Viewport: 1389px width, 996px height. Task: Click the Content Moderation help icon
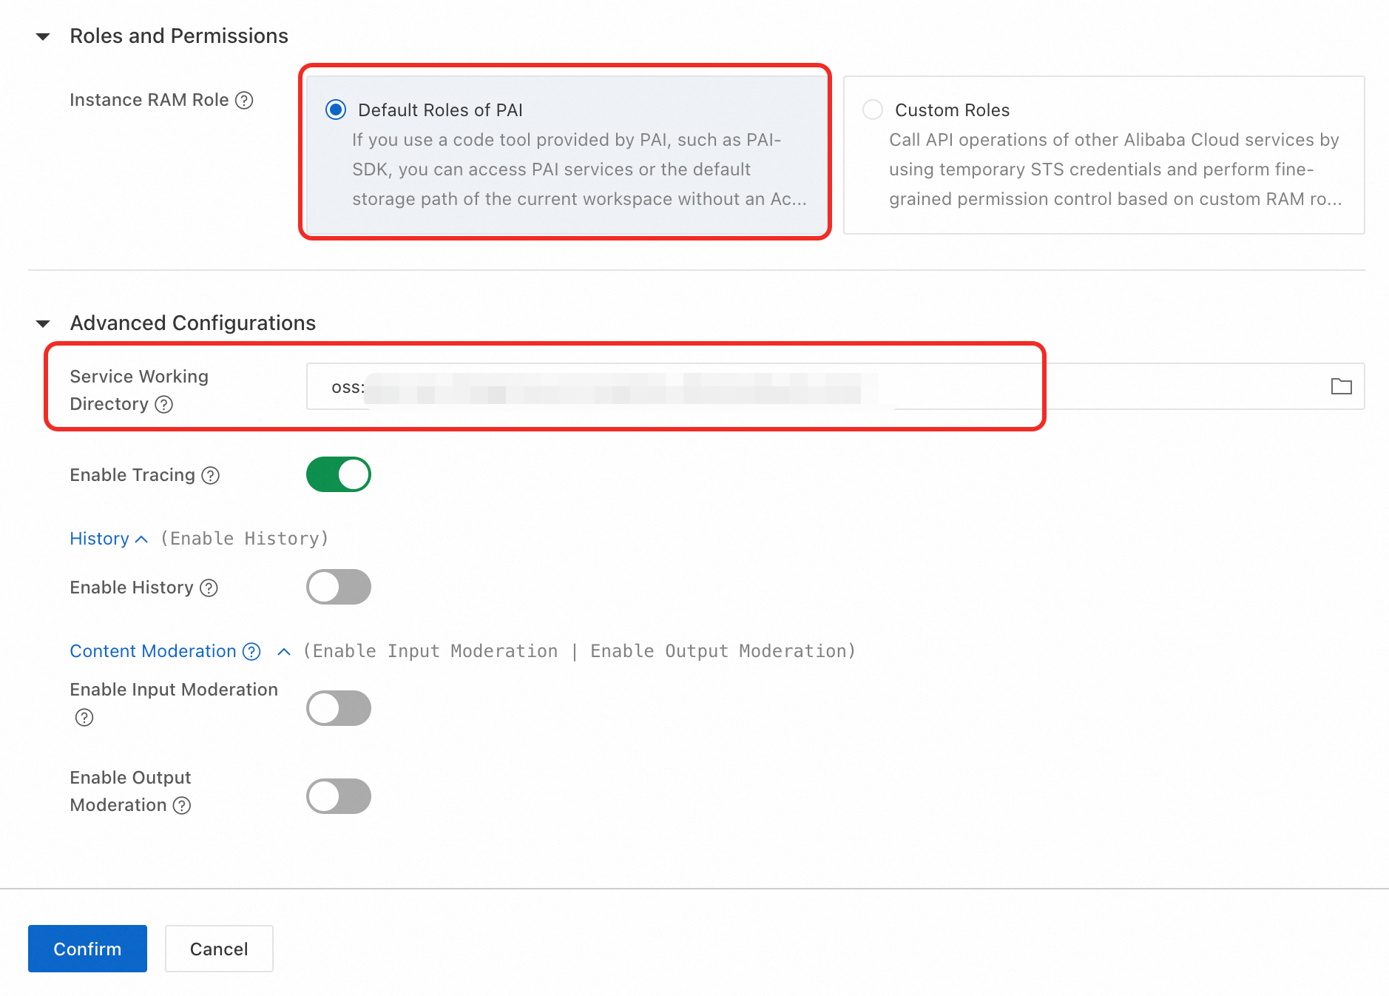pos(252,651)
